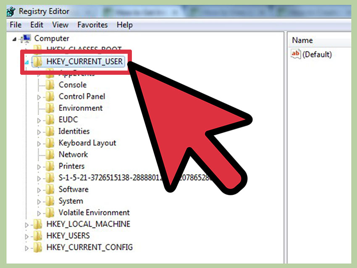Screen dimensions: 357x268
Task: Select the HKEY_CURRENT_USER key label
Action: pos(84,61)
